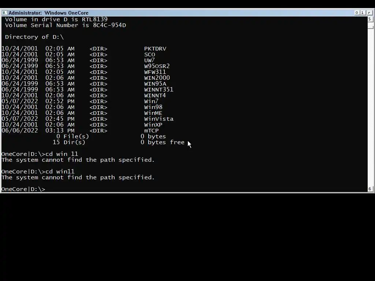Click the SCO directory name
Image resolution: width=375 pixels, height=281 pixels.
tap(150, 55)
